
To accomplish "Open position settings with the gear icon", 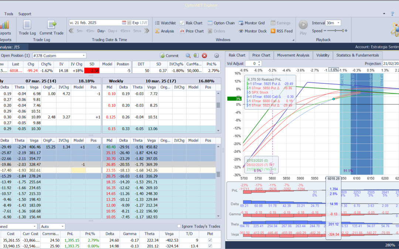I will tap(216, 55).
